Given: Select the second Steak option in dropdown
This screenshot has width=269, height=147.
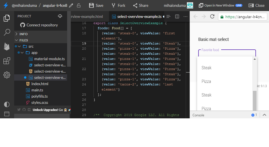Looking at the screenshot, I should click(x=225, y=95).
